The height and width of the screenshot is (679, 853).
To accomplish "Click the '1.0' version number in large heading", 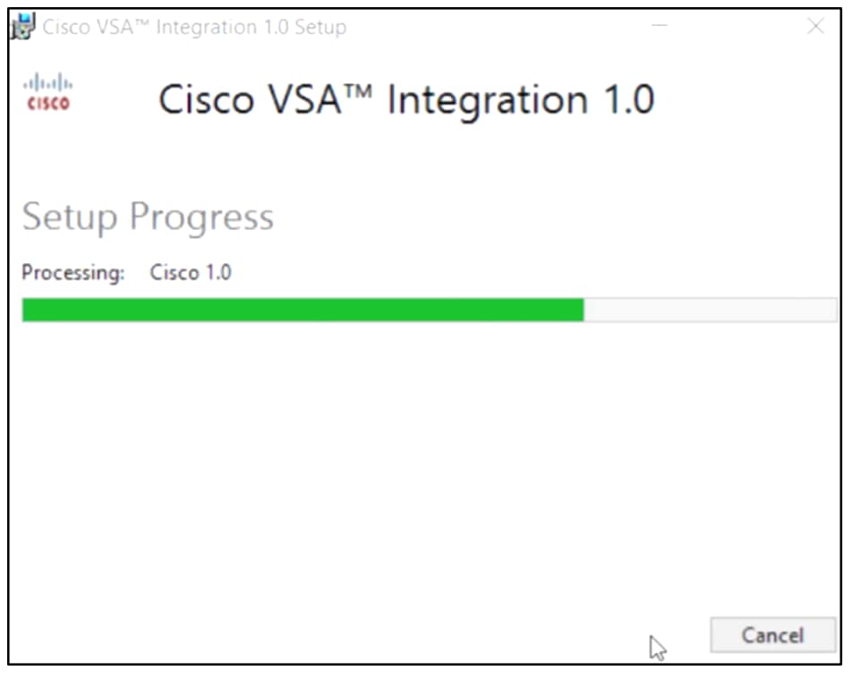I will click(629, 99).
